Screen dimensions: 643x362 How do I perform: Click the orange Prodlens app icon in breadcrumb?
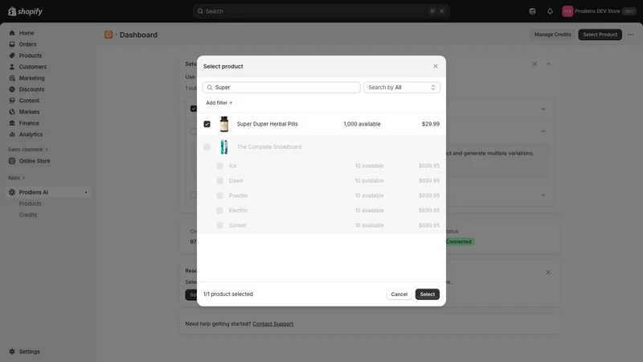pyautogui.click(x=109, y=35)
